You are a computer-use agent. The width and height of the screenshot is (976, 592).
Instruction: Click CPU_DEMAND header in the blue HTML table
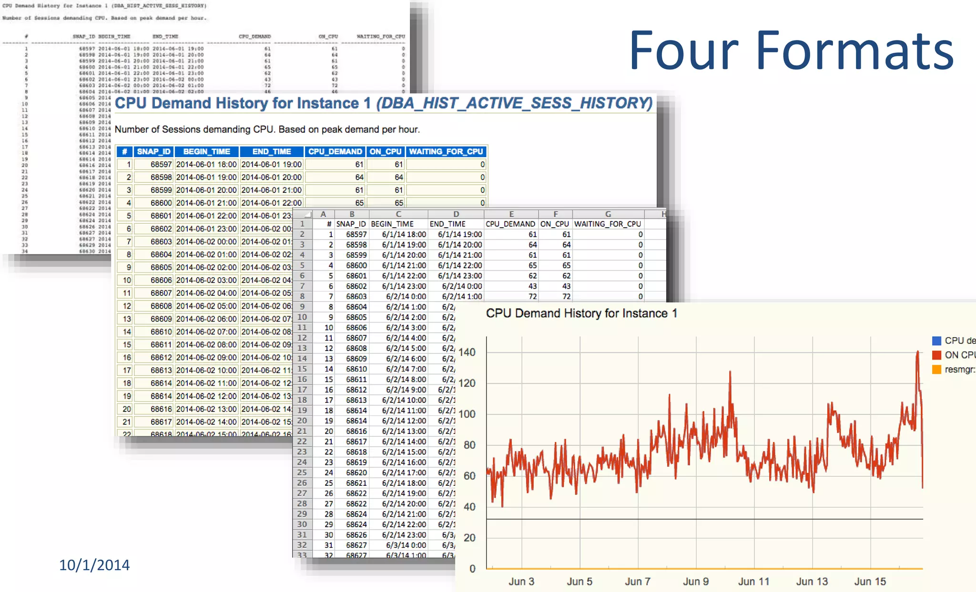(x=335, y=151)
